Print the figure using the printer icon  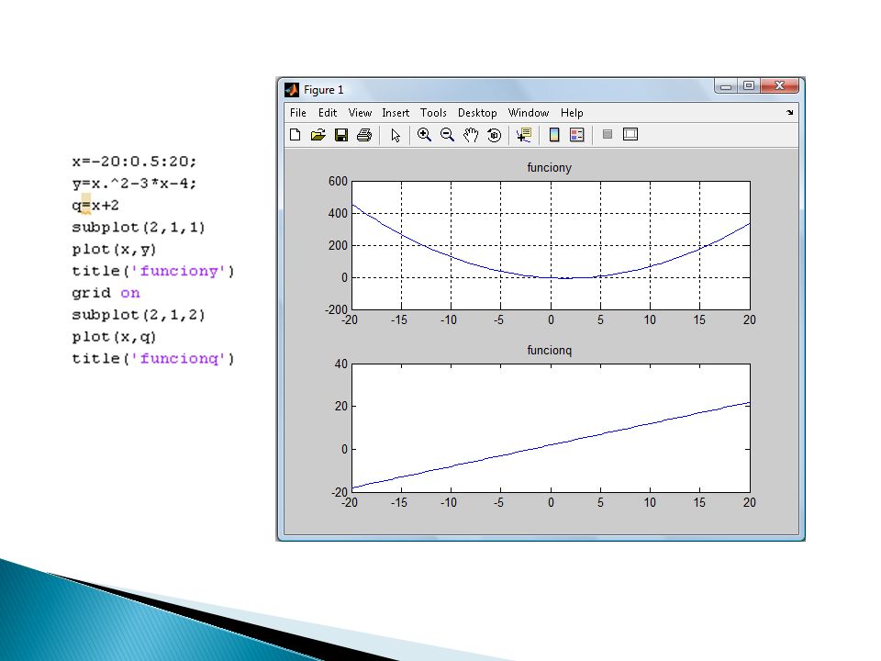[364, 135]
